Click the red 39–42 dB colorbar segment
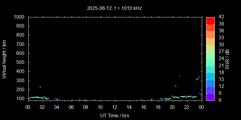The height and width of the screenshot is (120, 241). 210,20
